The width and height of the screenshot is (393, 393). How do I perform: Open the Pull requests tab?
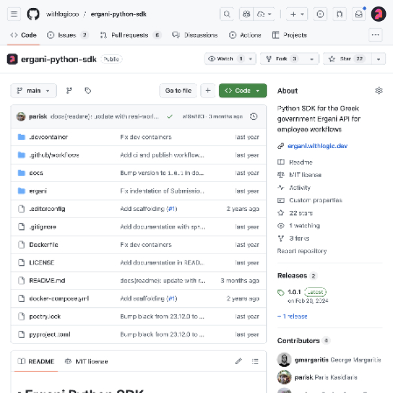tap(130, 35)
